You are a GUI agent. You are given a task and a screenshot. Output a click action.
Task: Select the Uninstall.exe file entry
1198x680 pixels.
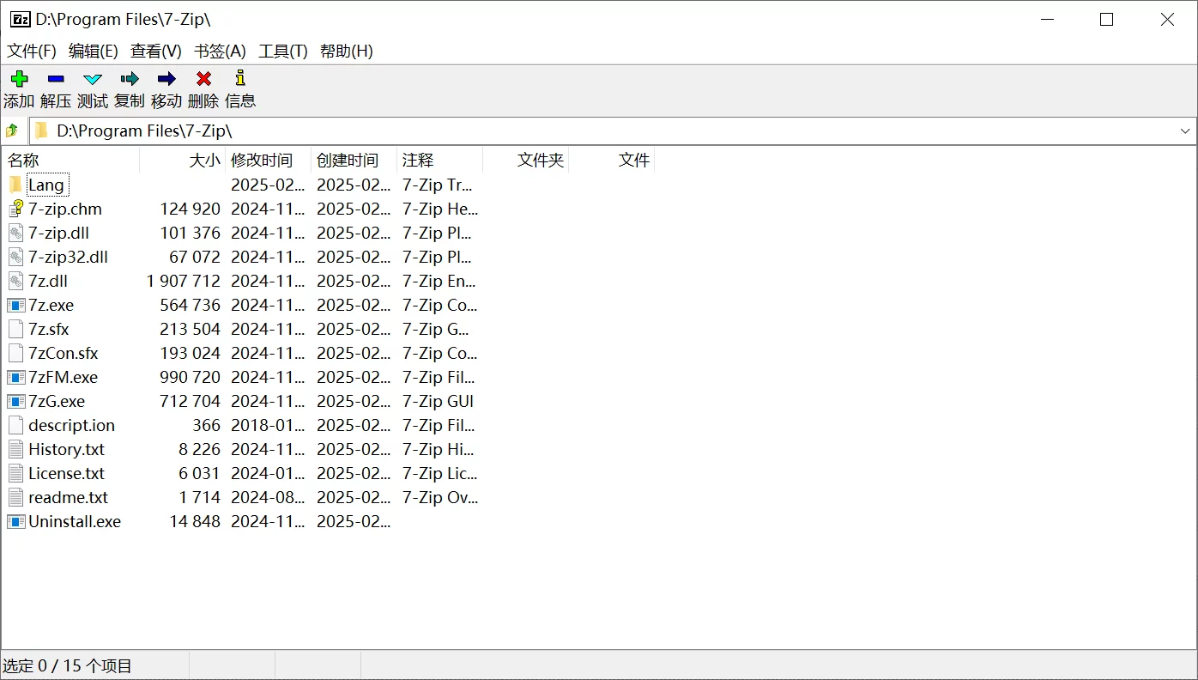pos(73,521)
